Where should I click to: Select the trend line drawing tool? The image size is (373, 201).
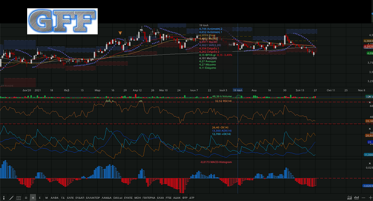tap(11, 198)
